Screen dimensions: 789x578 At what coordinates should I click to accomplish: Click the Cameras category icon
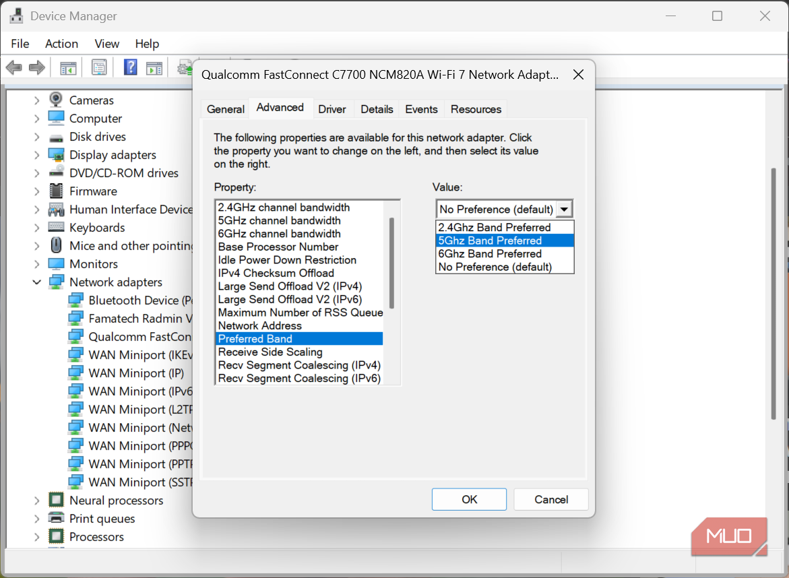(56, 99)
